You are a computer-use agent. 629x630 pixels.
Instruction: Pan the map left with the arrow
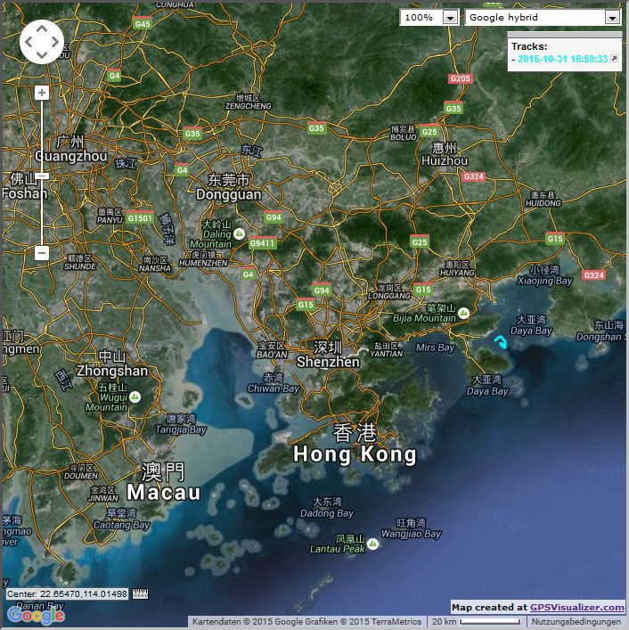coord(29,42)
